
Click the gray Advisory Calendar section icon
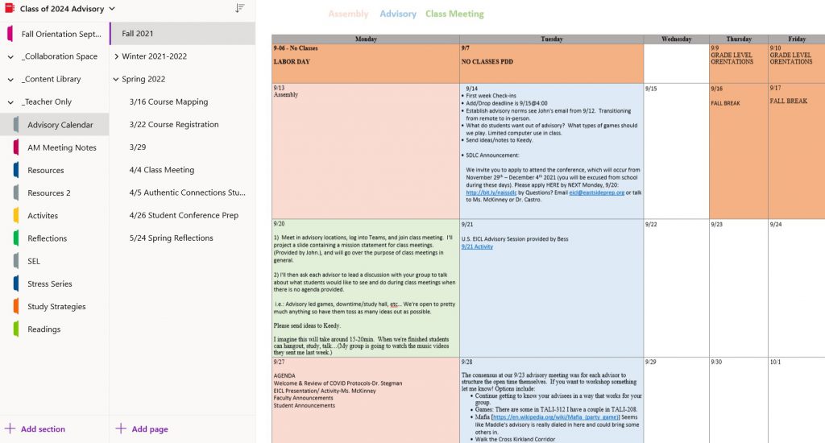(x=16, y=125)
